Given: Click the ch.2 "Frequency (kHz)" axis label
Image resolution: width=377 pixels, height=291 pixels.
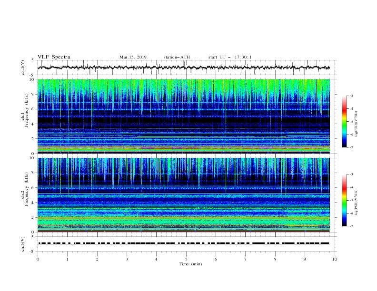Looking at the screenshot, I should click(27, 189).
